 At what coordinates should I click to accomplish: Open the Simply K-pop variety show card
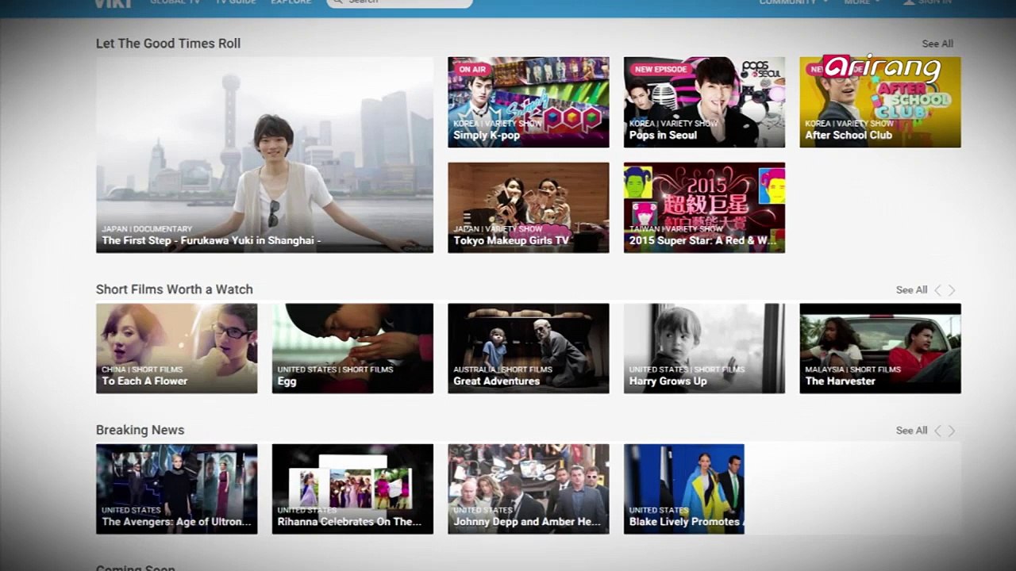[x=529, y=102]
